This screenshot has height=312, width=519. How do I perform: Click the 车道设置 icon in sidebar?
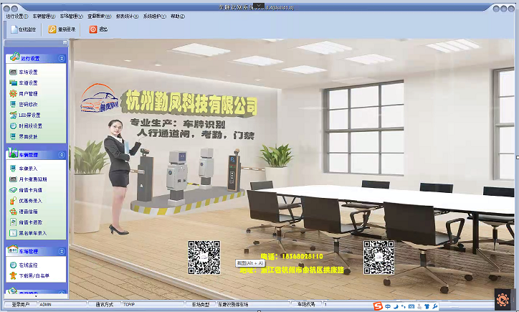(x=13, y=82)
